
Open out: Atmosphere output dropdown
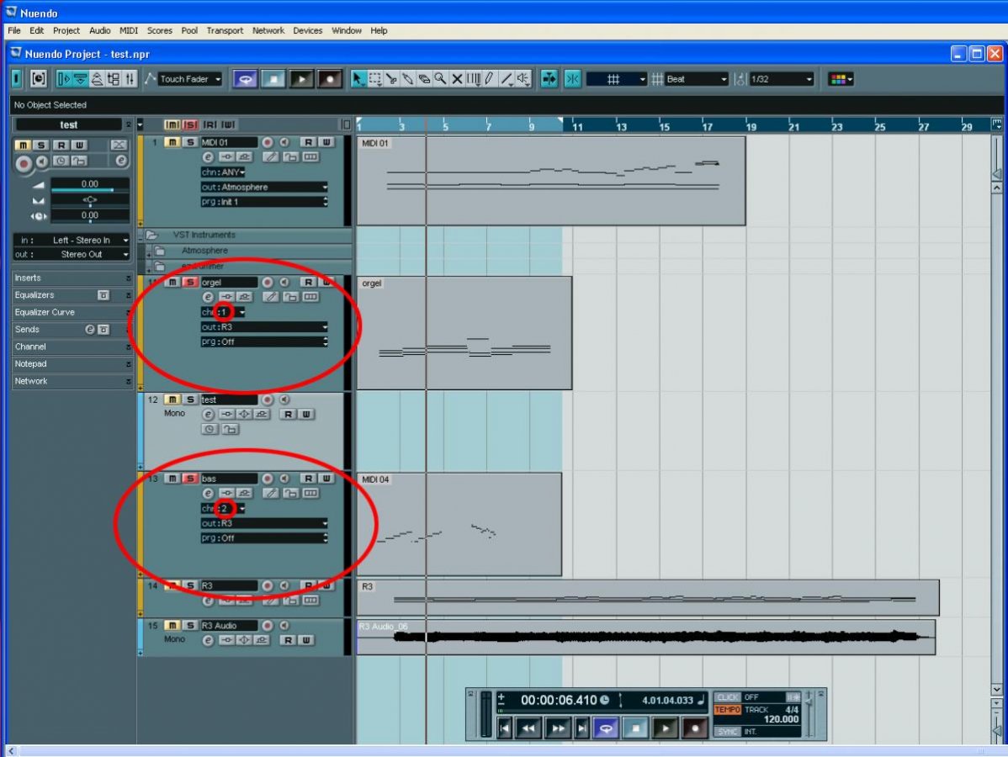pyautogui.click(x=264, y=187)
